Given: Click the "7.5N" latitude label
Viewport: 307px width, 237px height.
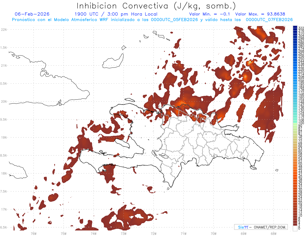Looking at the screenshot, I should 4,191.
